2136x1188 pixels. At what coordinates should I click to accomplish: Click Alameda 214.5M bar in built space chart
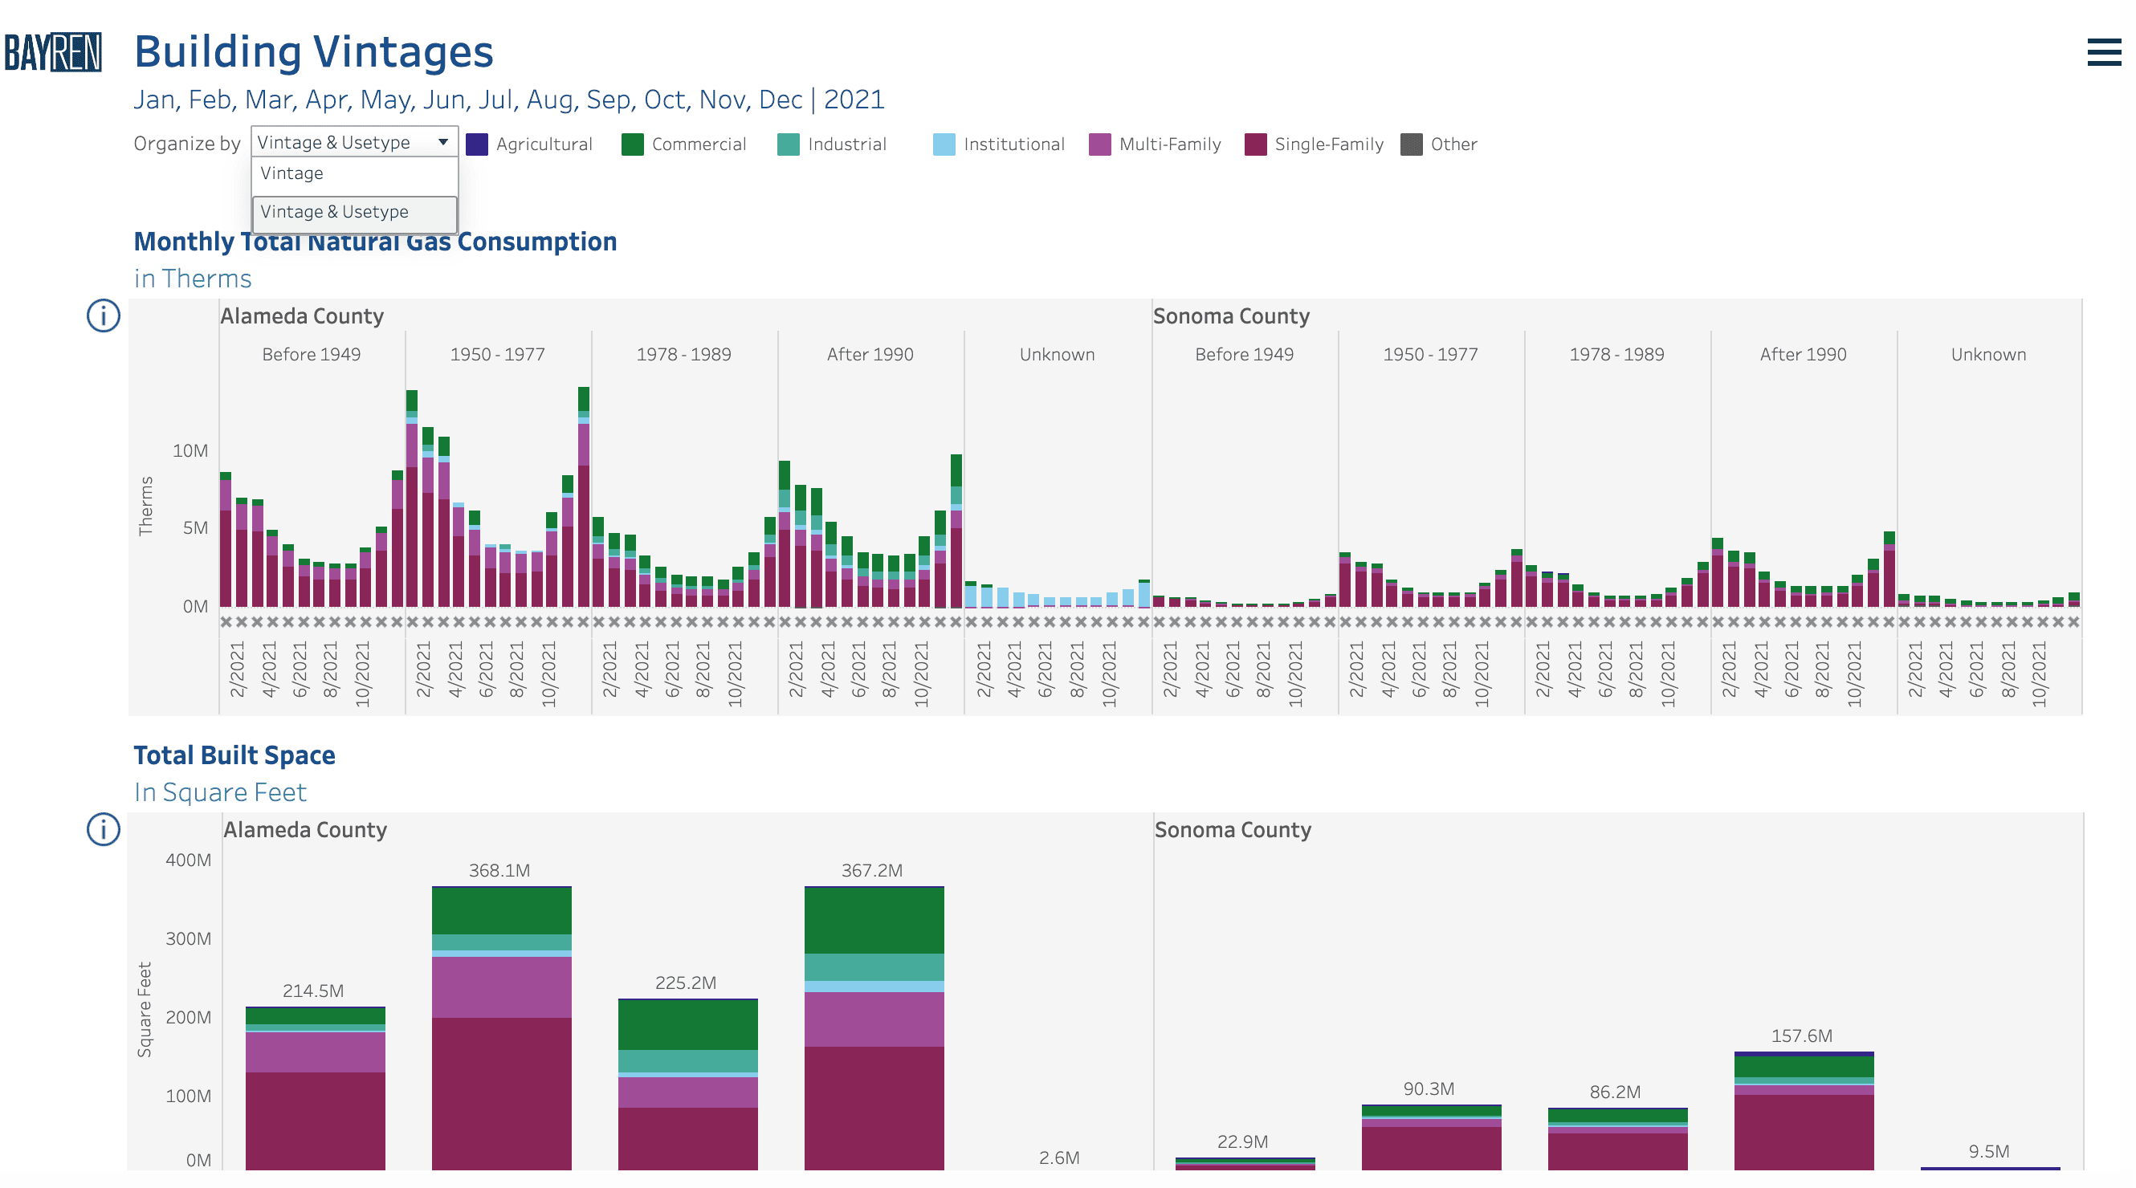(x=315, y=1088)
